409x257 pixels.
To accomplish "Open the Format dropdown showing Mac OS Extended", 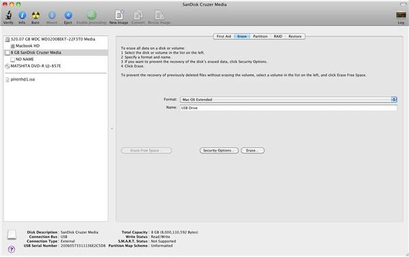I will 288,100.
